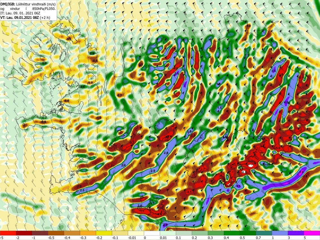Image resolution: width=320 pixels, height=240 pixels.
Task: Click the initial time 'IT: Lau. 09. 01. 2021 06Z'
Action: point(20,13)
